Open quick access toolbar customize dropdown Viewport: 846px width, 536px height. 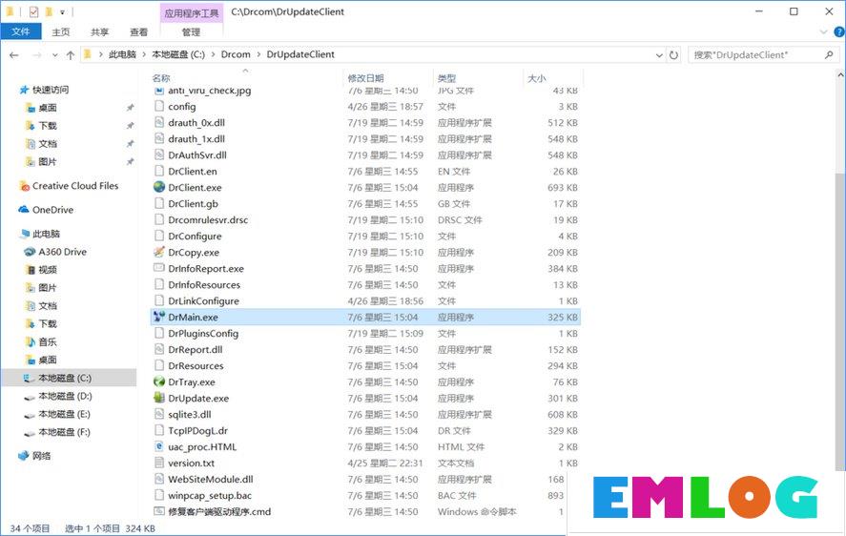(63, 11)
